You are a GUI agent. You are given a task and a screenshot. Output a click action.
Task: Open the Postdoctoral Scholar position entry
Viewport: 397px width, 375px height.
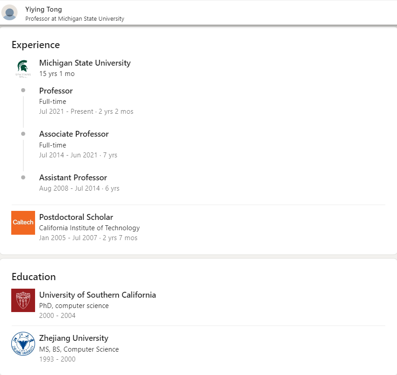(x=76, y=217)
